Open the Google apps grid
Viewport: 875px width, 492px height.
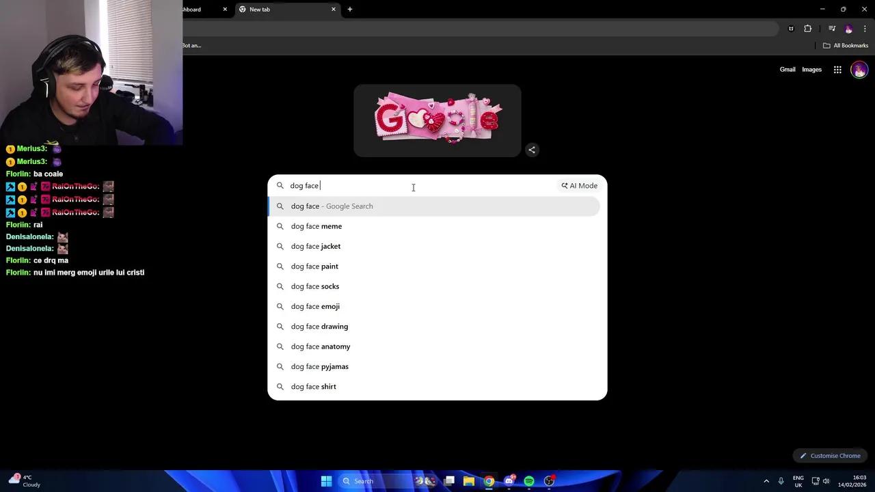837,70
